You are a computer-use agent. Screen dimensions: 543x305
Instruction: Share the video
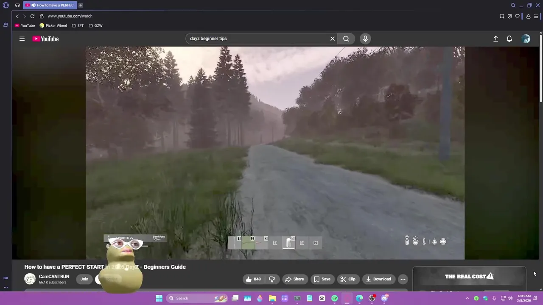pos(294,279)
